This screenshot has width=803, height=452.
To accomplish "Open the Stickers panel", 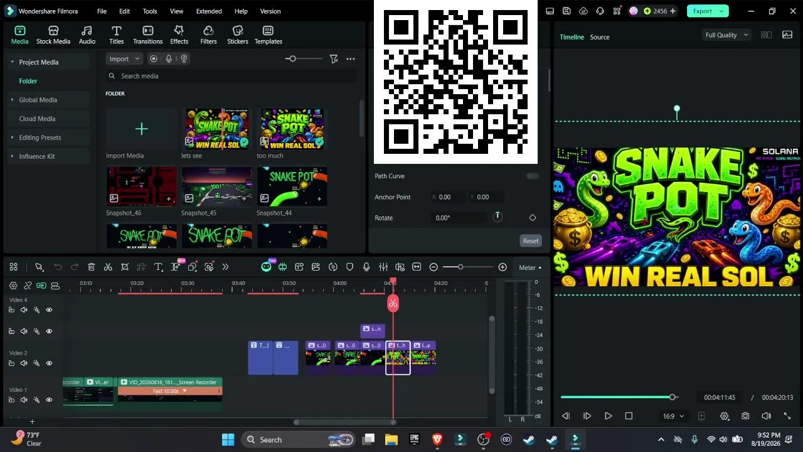I will (x=238, y=35).
